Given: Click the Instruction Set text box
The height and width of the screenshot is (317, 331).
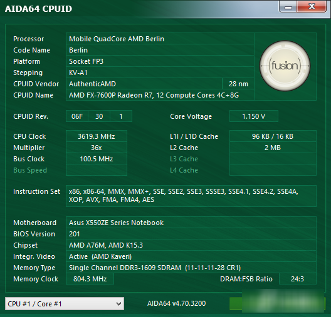Looking at the screenshot, I should [191, 196].
